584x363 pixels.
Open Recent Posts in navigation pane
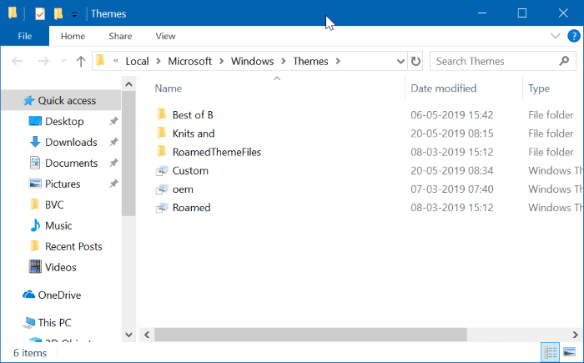tap(73, 247)
